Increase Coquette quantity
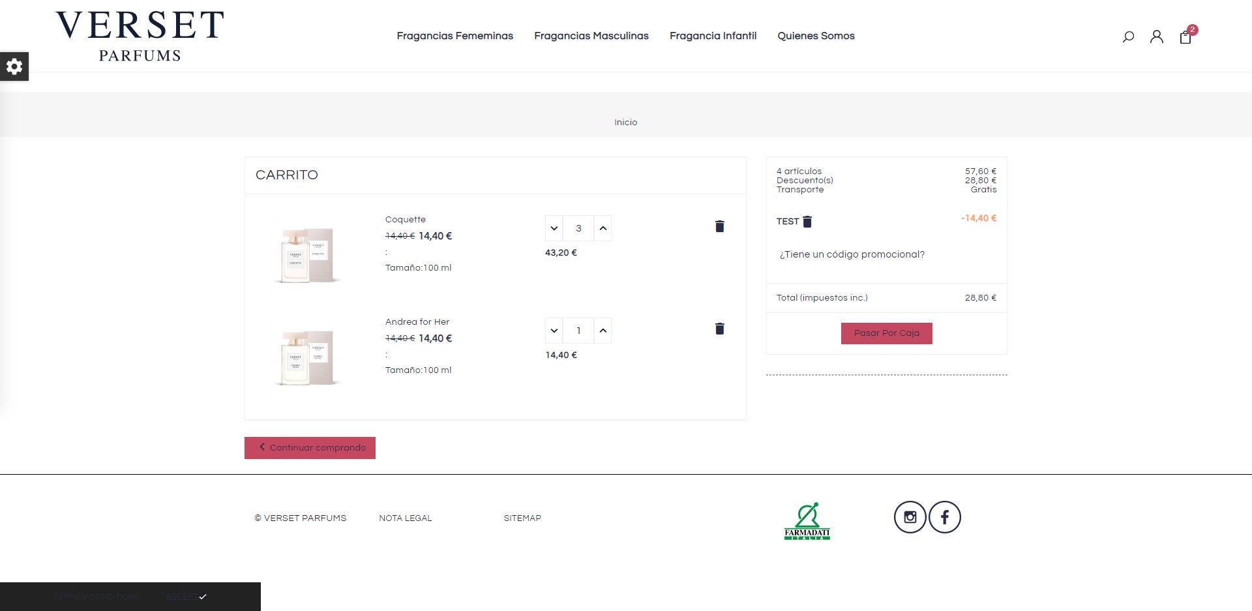This screenshot has height=611, width=1252. click(603, 228)
